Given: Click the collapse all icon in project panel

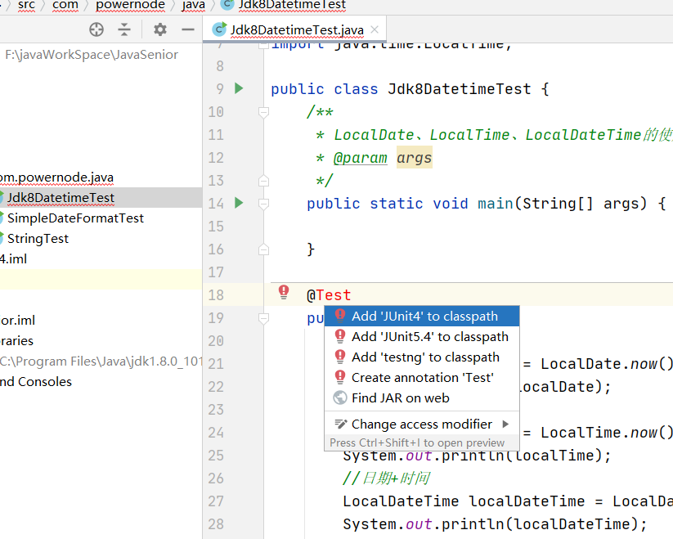Looking at the screenshot, I should click(x=124, y=29).
